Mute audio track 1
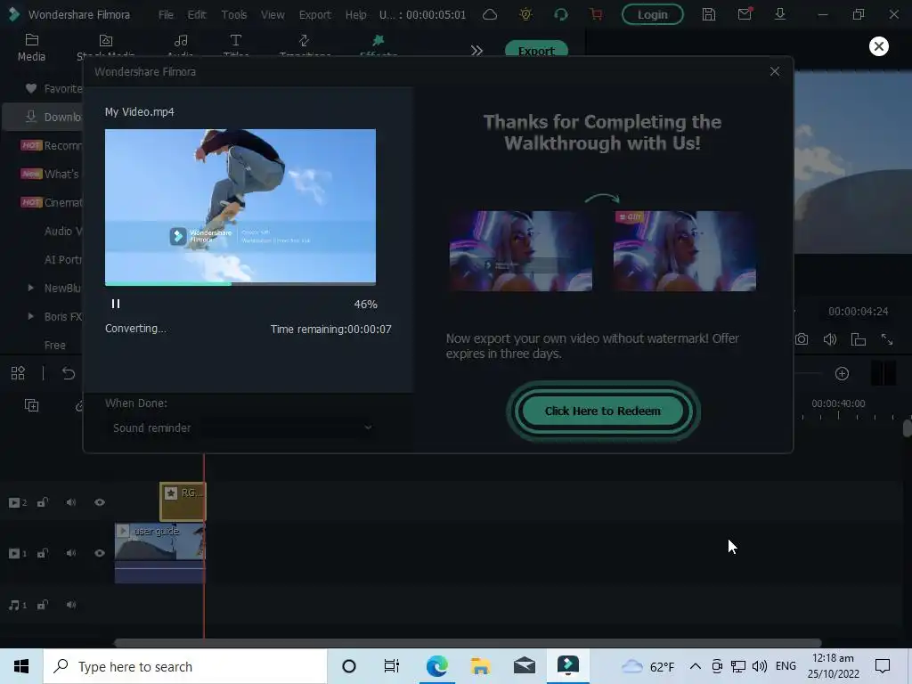 tap(71, 605)
